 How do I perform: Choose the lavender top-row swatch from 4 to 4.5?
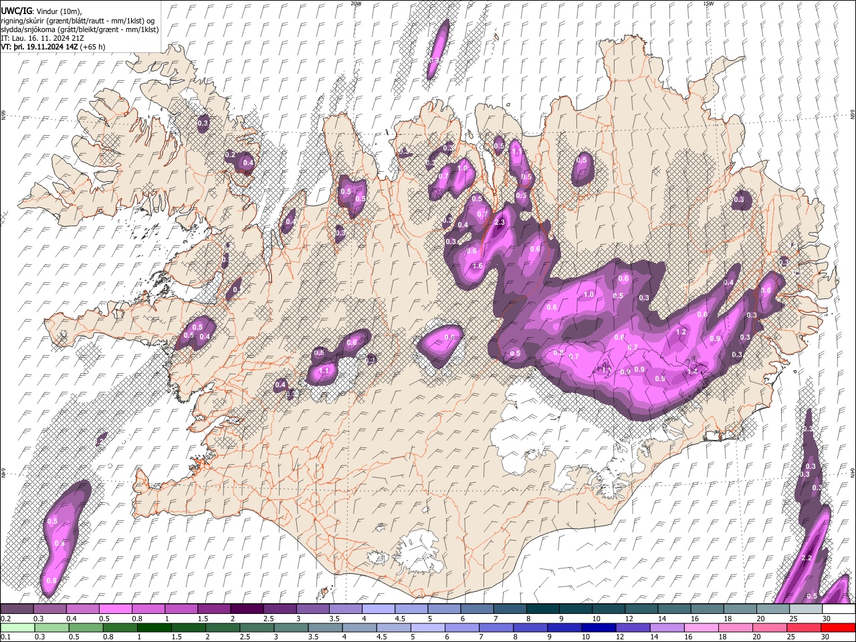[378, 609]
